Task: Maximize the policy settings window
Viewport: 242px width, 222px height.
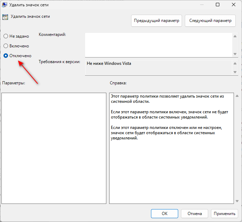Action: [x=218, y=5]
